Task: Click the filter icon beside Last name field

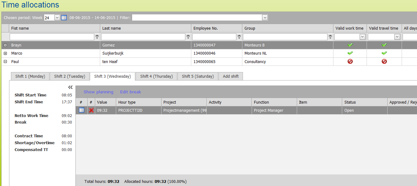Action: (188, 37)
